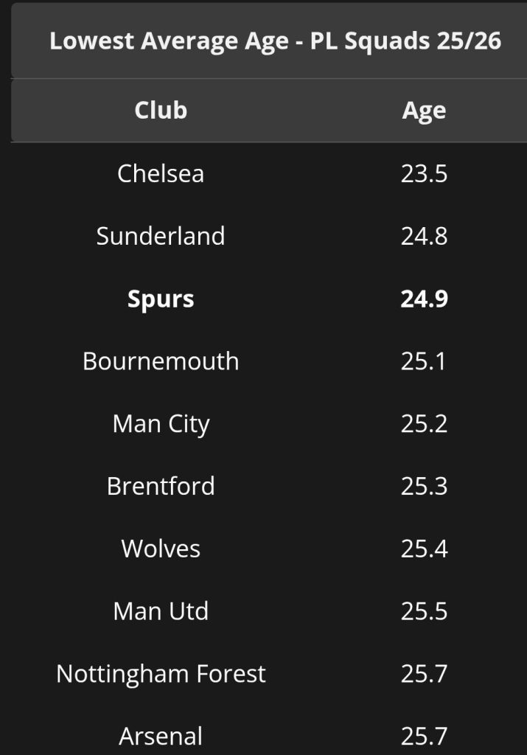This screenshot has height=755, width=527.
Task: Click Sunderland's age value 24.8
Action: (424, 236)
